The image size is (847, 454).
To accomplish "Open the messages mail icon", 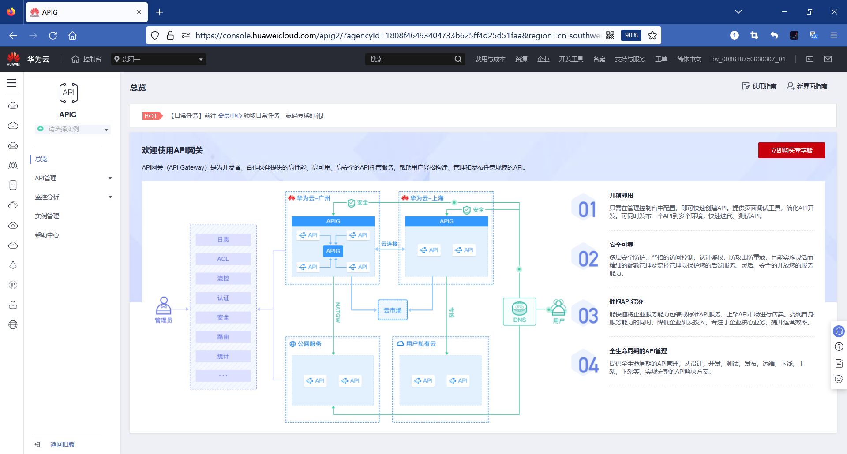I will [828, 59].
